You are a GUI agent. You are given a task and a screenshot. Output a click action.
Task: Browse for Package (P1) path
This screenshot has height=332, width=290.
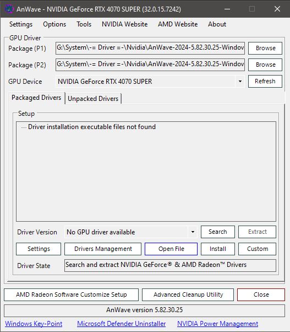tap(265, 48)
